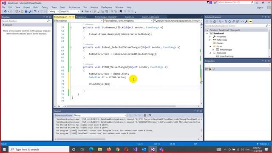Open Visual Studio from the Windows taskbar

153,149
